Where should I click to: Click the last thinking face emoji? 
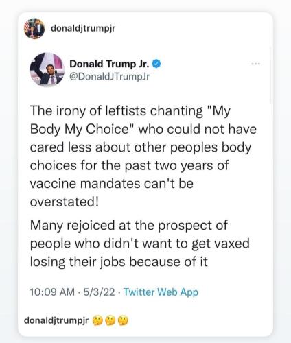[x=123, y=320]
